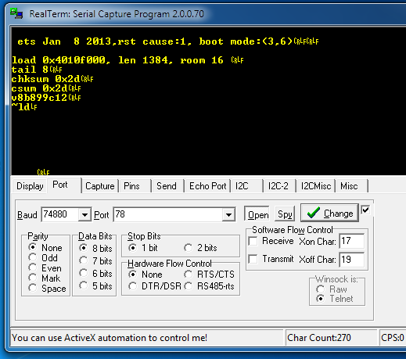Select Space parity
This screenshot has height=359, width=406.
pos(47,289)
